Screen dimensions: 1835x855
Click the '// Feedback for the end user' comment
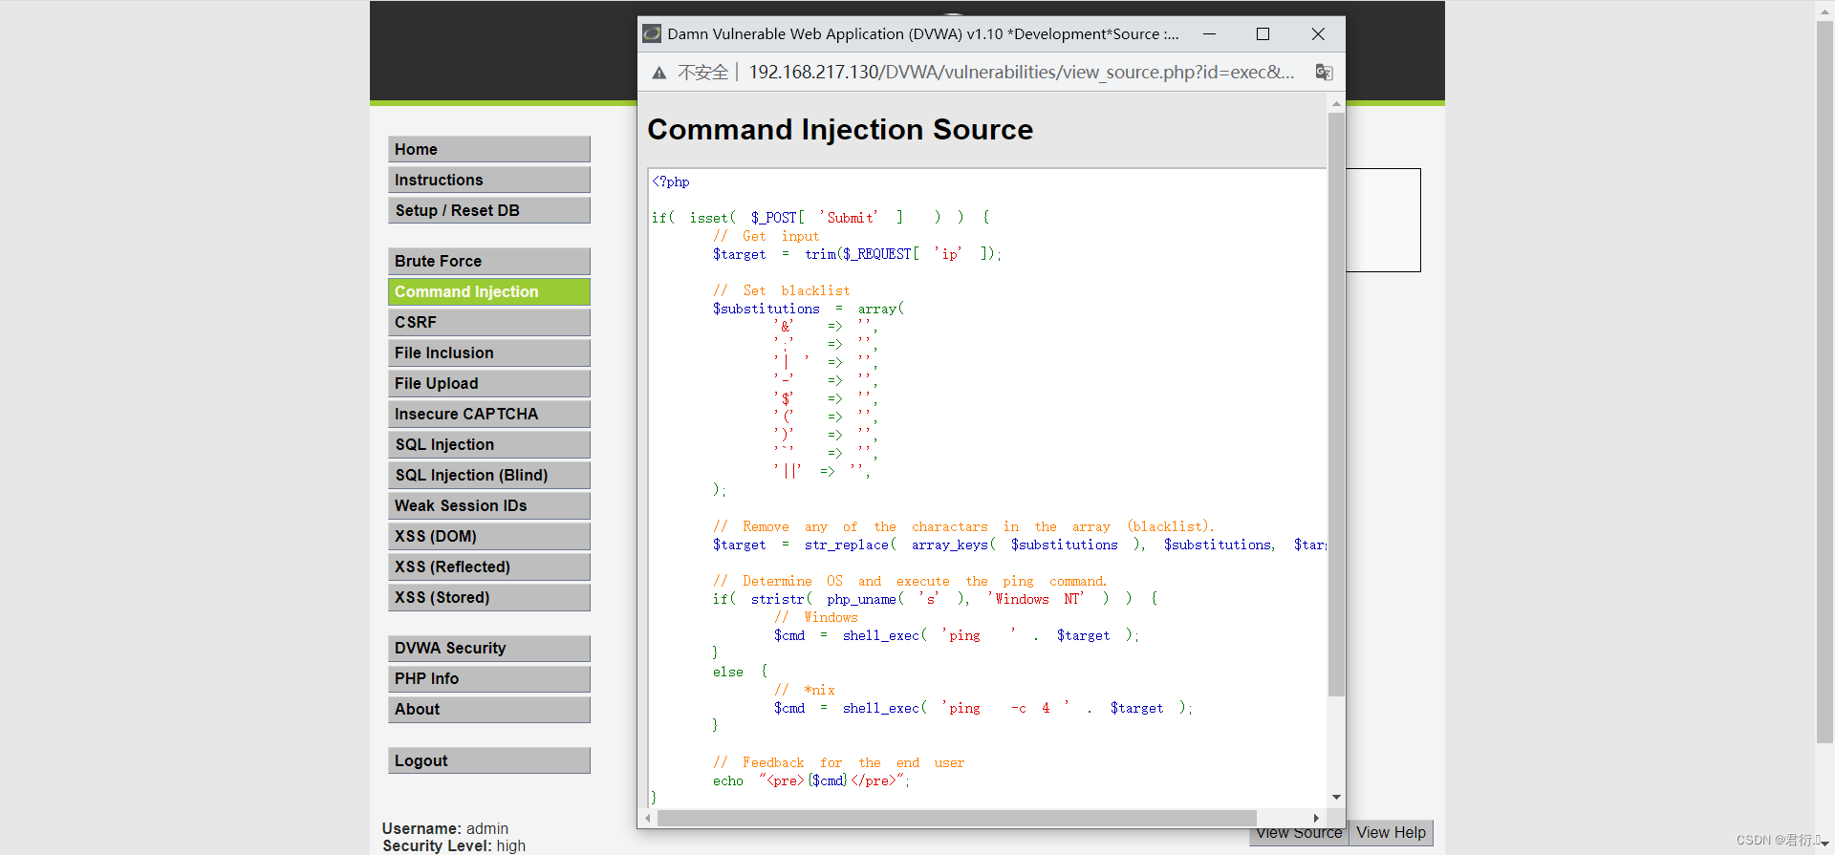838,762
